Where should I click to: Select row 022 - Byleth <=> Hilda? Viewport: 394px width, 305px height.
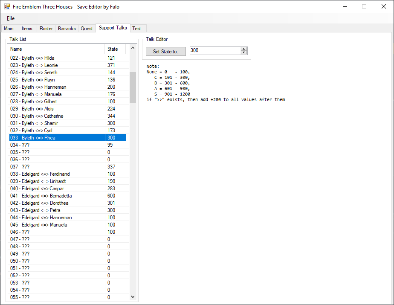68,58
